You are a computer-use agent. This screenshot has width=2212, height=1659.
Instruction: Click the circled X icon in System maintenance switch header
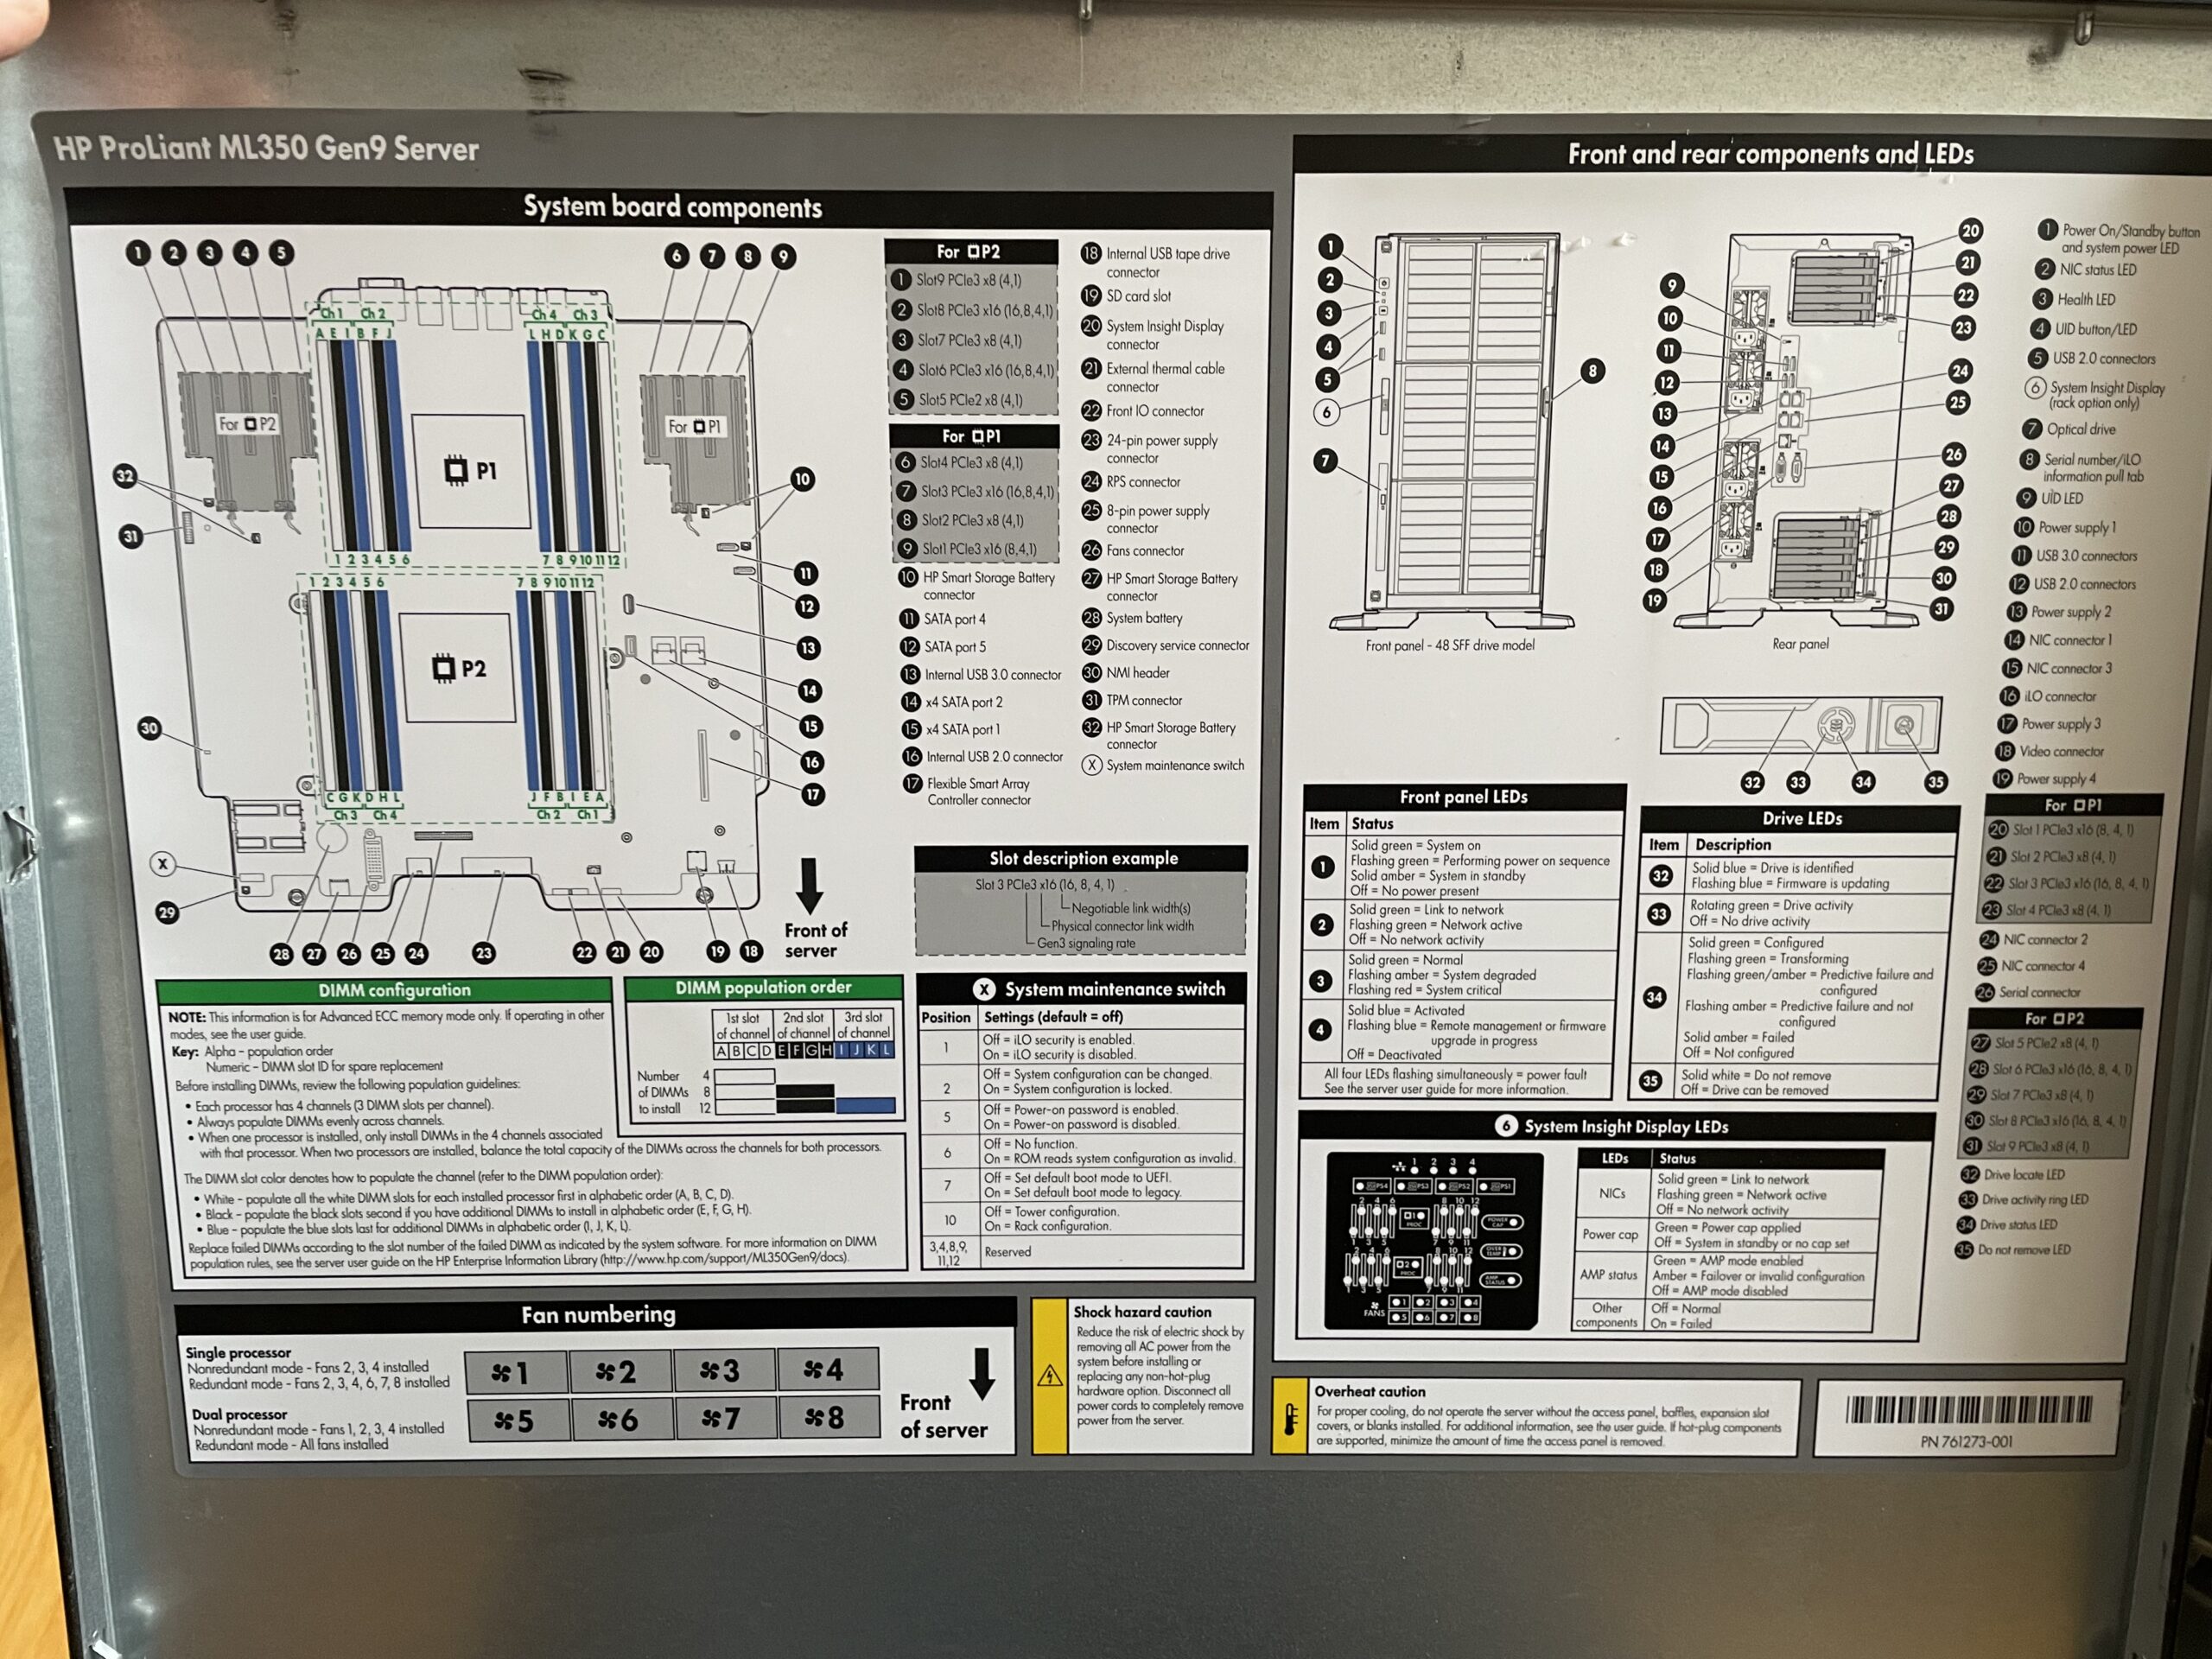[x=984, y=989]
